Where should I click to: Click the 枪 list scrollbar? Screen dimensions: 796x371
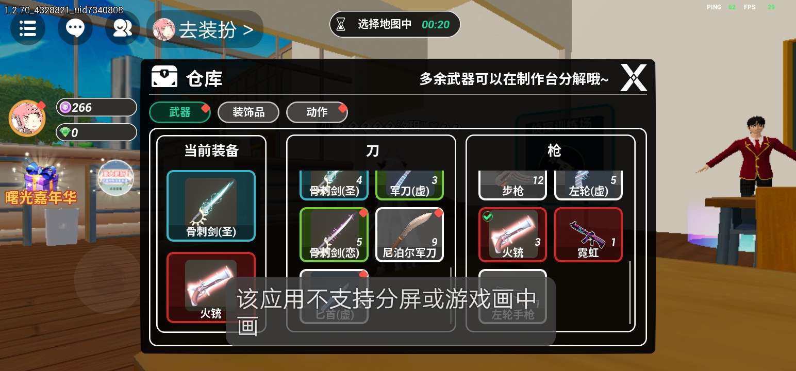[x=630, y=293]
